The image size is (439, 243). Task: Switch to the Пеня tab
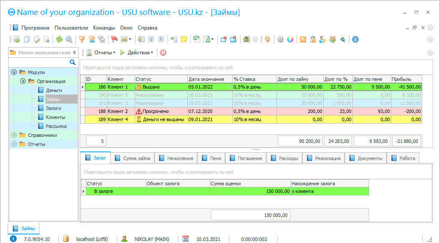click(212, 158)
